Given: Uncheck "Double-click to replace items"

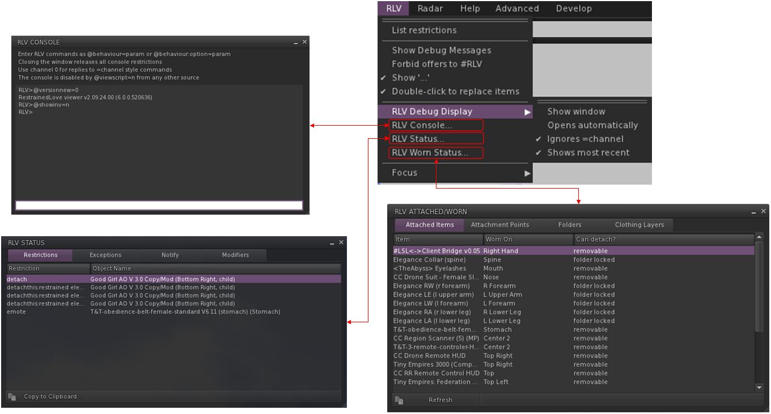Looking at the screenshot, I should tap(455, 91).
